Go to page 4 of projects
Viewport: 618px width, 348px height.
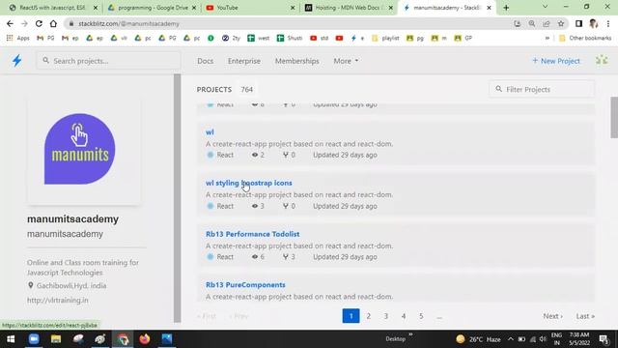point(404,316)
